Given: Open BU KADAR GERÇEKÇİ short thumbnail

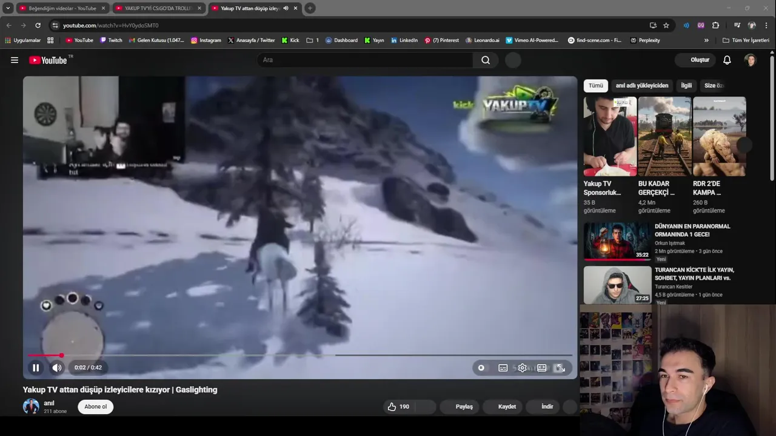Looking at the screenshot, I should click(664, 136).
